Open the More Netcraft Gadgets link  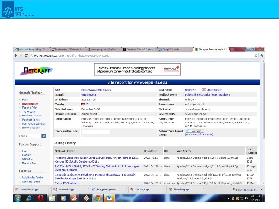coord(199,135)
